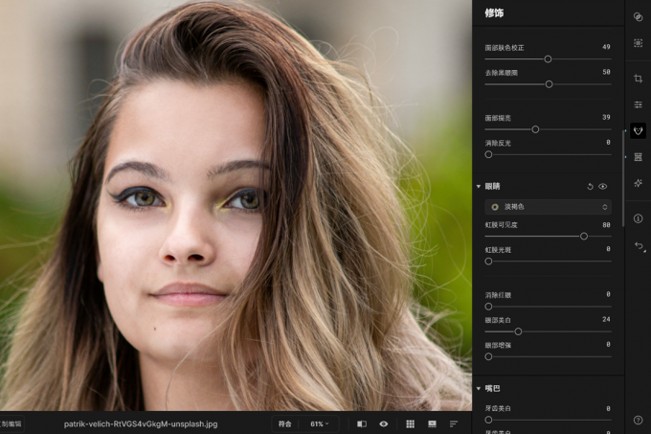Open the 61% zoom level menu
Image resolution: width=651 pixels, height=434 pixels.
coord(319,424)
